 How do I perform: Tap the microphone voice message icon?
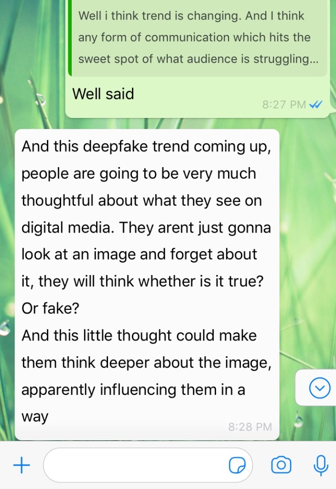321,465
